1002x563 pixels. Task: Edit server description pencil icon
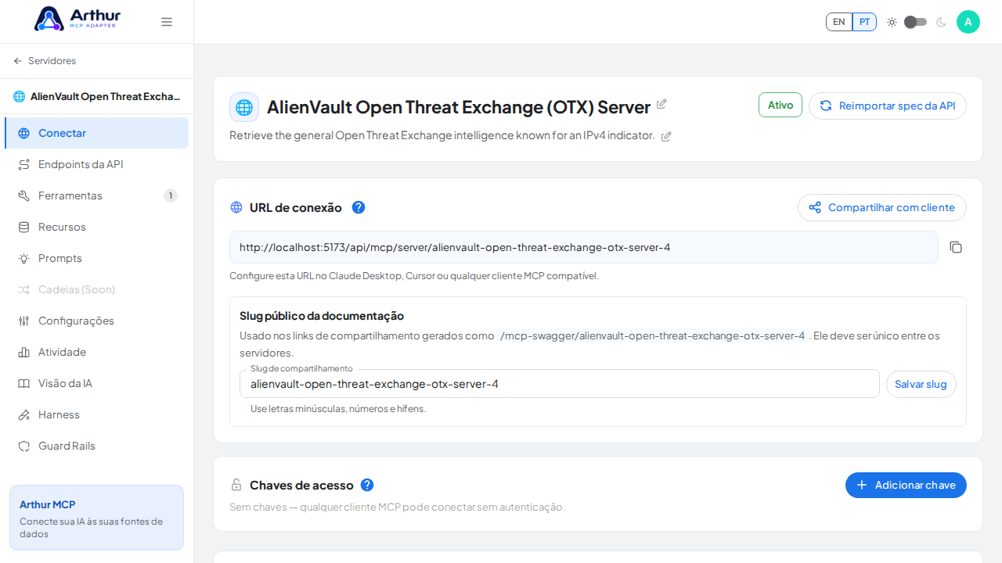click(x=666, y=136)
